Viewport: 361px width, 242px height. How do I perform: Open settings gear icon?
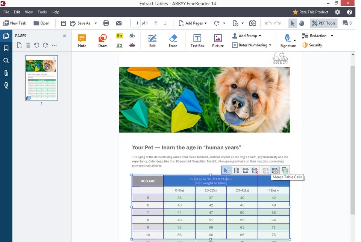click(x=337, y=12)
